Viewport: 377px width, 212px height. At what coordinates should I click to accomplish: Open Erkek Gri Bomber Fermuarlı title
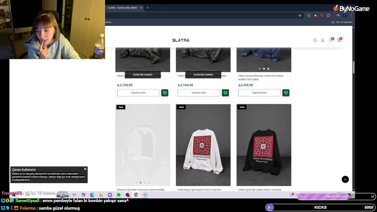(140, 190)
